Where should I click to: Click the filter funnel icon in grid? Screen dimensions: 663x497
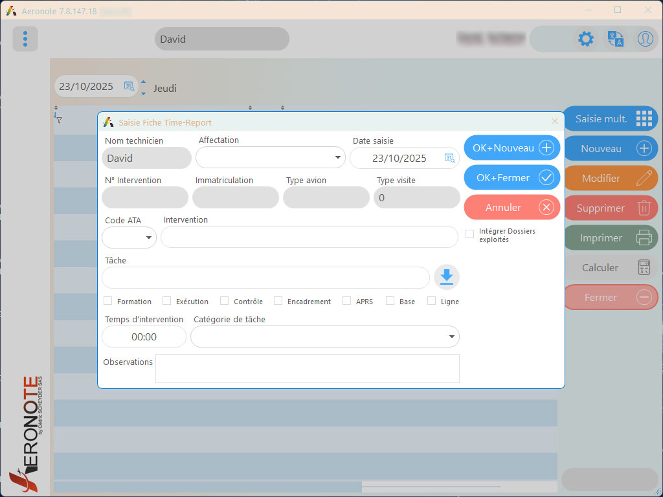point(59,120)
